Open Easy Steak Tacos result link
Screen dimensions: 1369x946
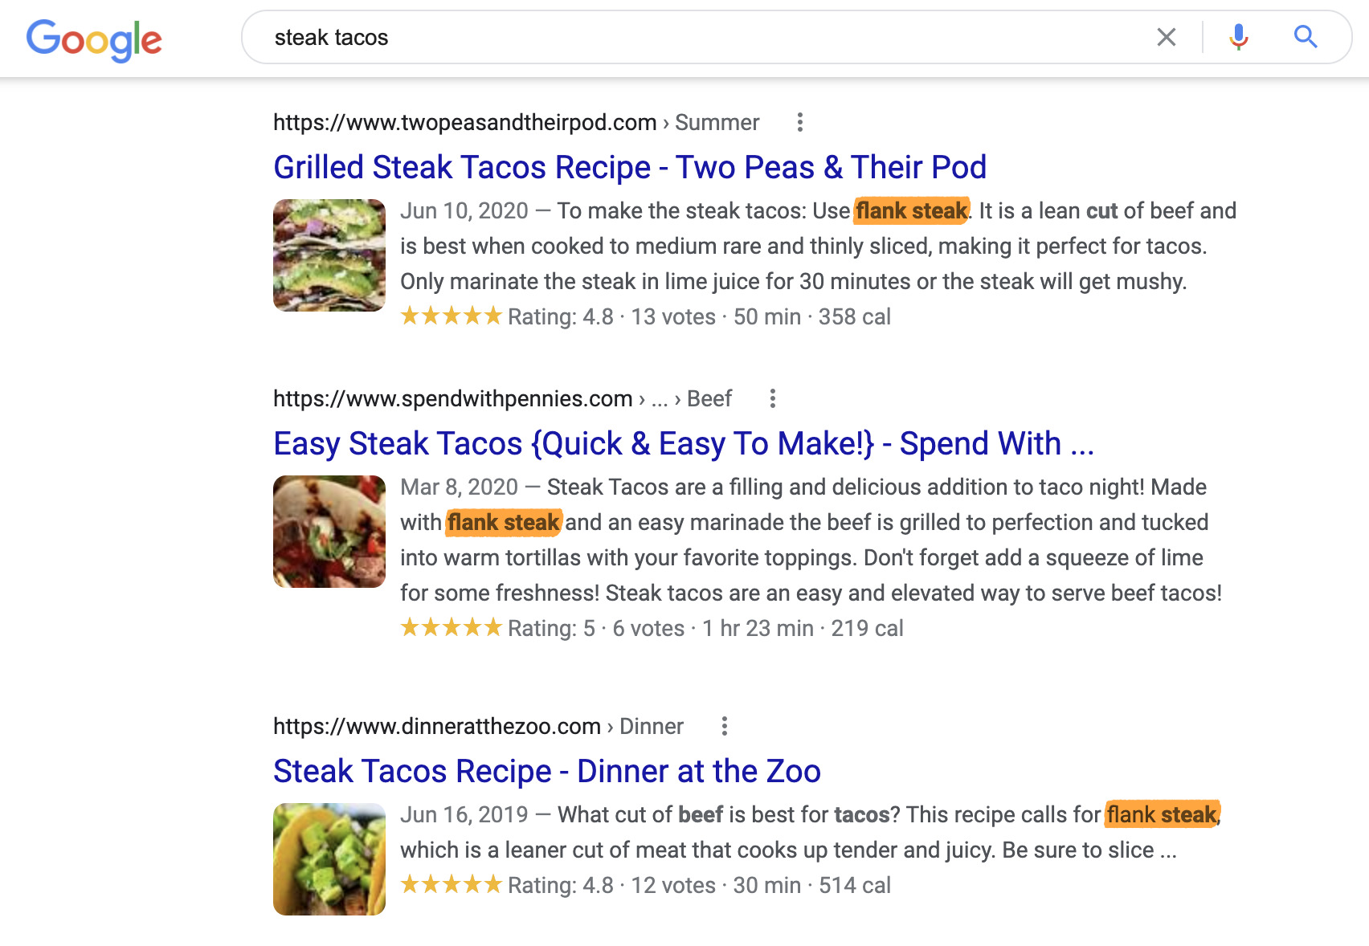pyautogui.click(x=683, y=443)
